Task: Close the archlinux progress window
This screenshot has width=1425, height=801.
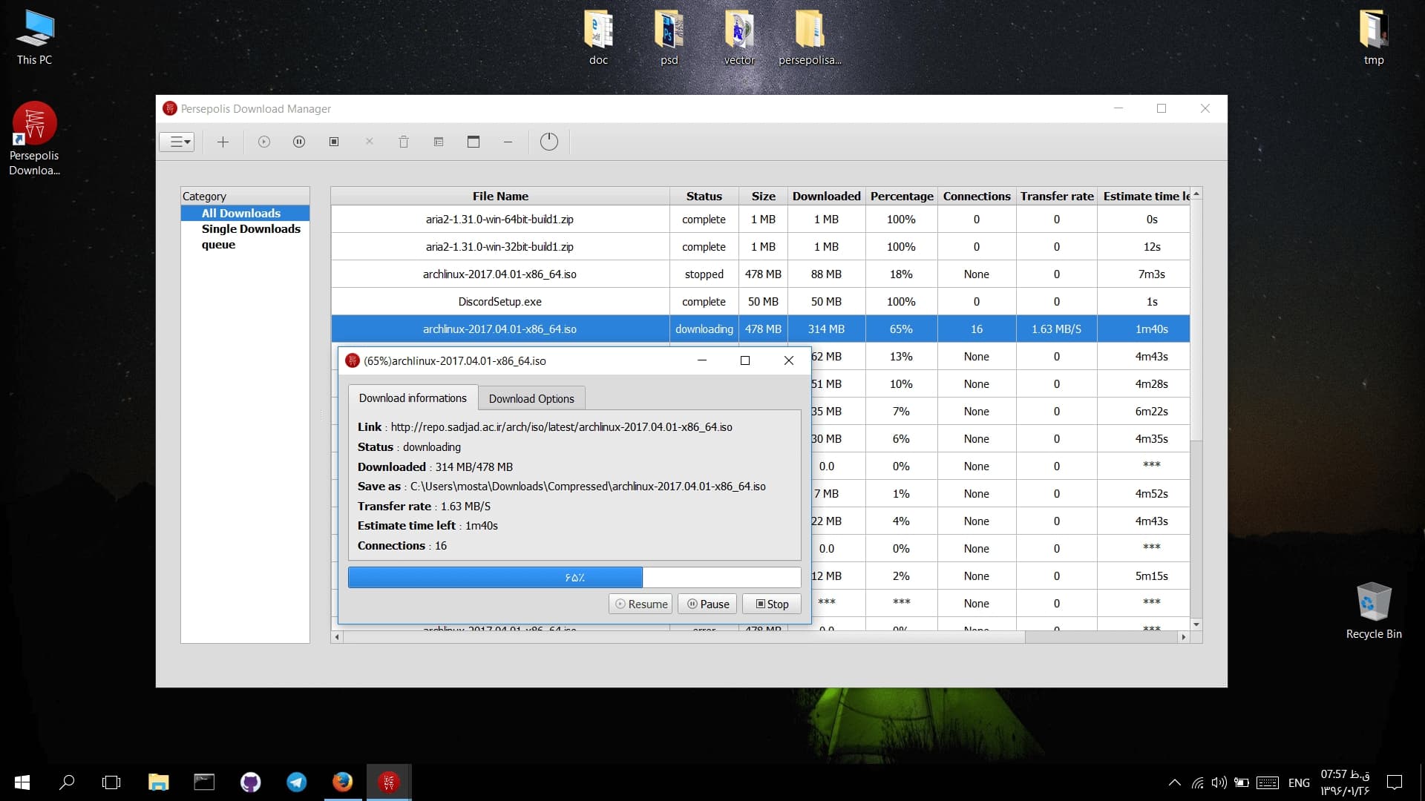Action: (x=789, y=360)
